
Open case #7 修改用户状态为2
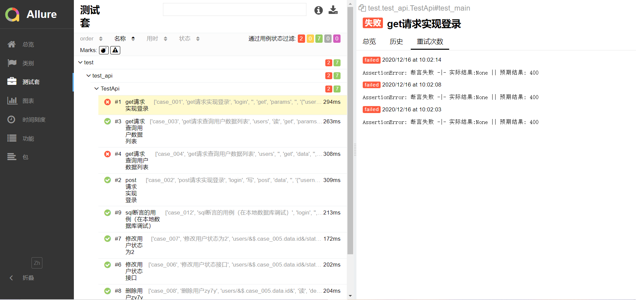223,245
